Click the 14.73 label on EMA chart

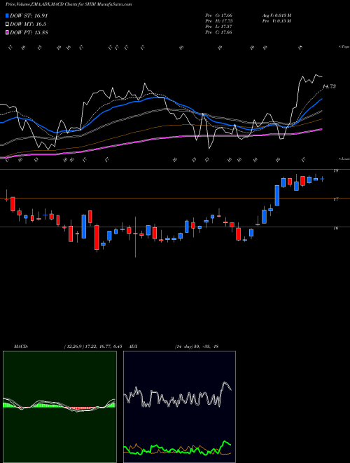[x=329, y=86]
